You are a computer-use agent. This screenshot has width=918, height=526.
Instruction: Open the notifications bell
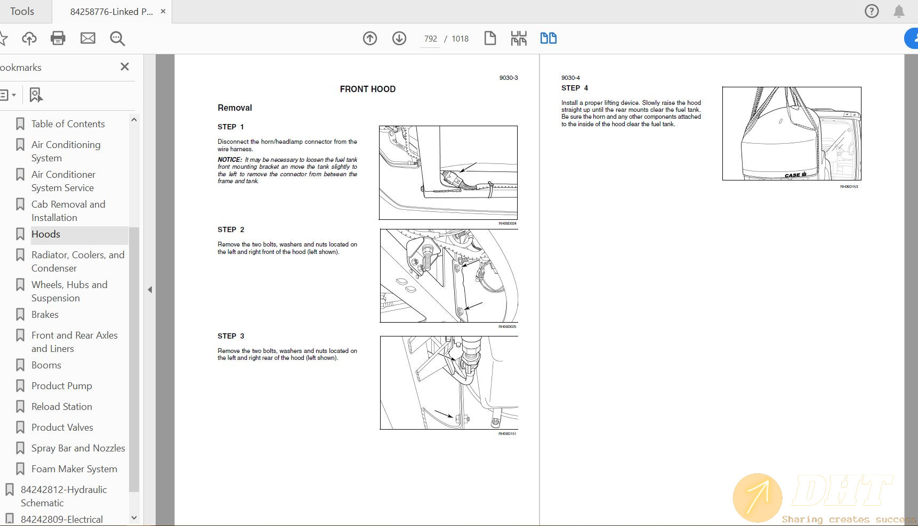click(899, 11)
